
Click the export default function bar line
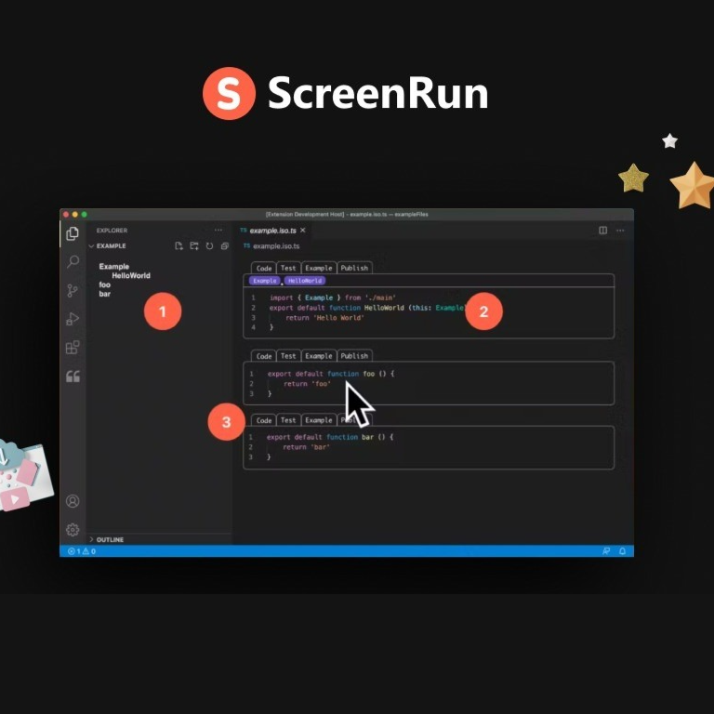coord(330,437)
